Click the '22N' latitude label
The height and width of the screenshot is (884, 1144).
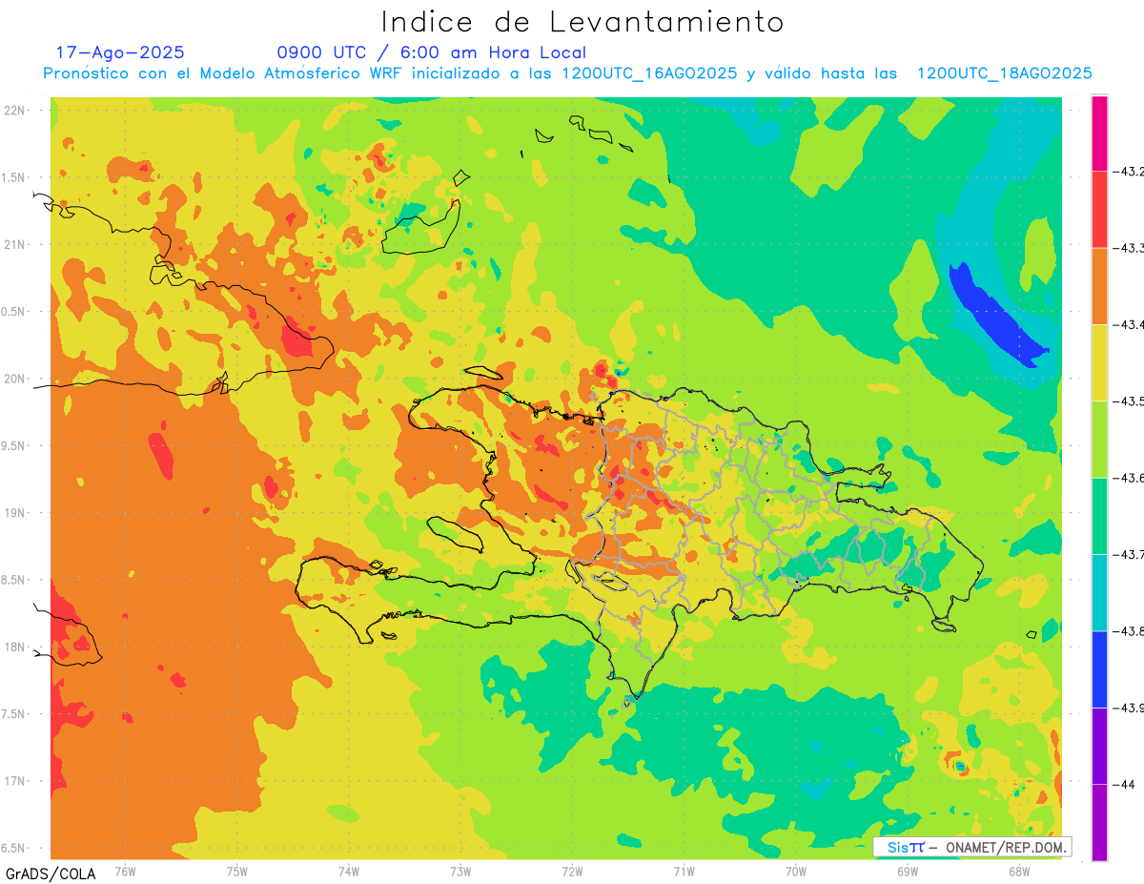click(15, 110)
